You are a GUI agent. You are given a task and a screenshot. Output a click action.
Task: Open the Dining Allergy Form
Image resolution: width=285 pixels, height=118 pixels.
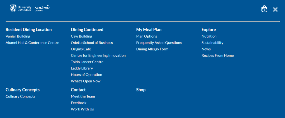click(152, 49)
